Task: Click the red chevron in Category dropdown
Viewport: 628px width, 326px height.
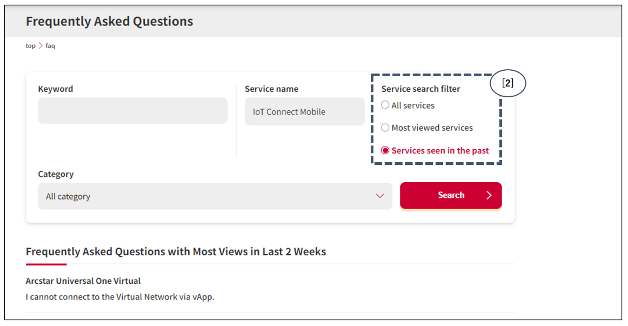Action: click(380, 196)
